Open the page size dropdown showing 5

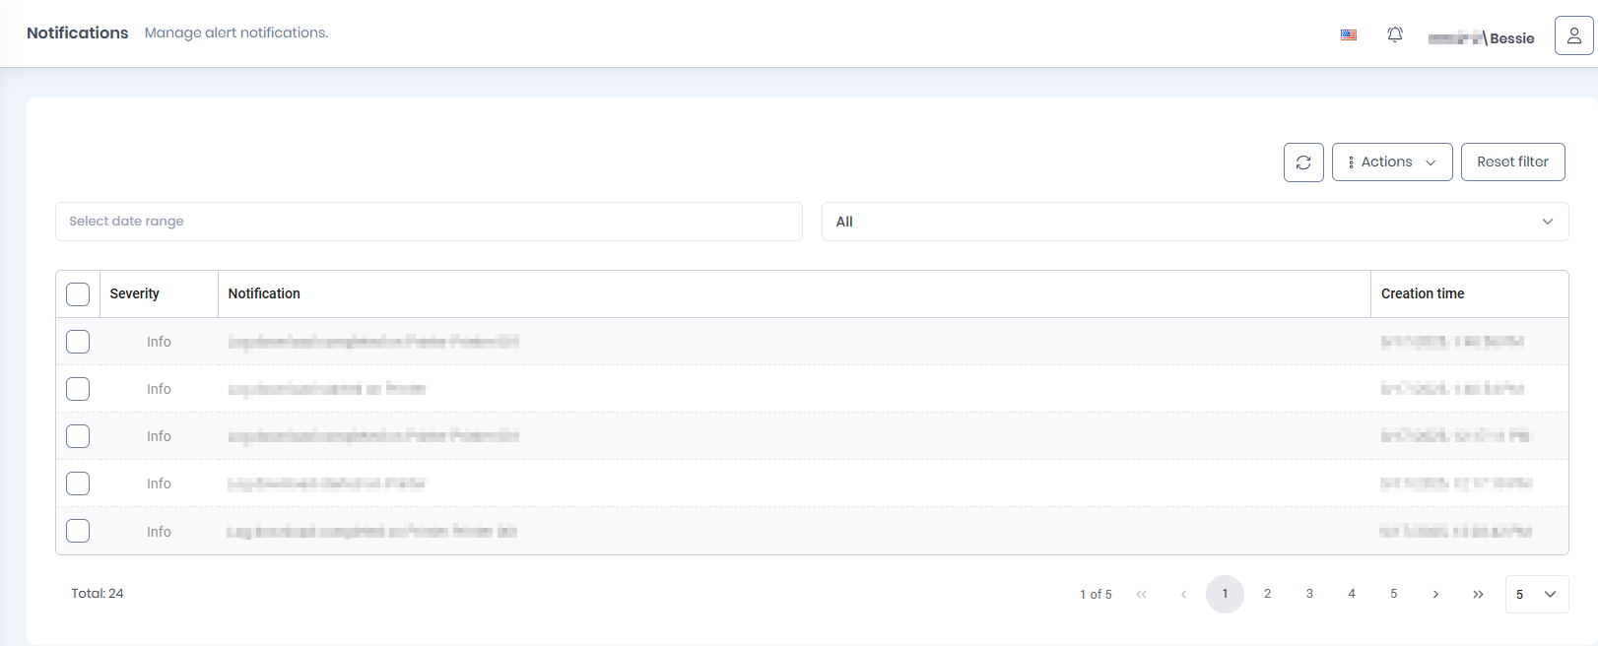click(x=1536, y=594)
